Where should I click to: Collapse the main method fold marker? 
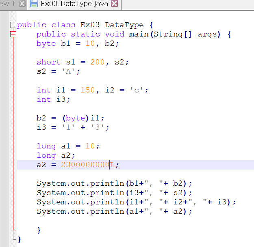click(13, 34)
